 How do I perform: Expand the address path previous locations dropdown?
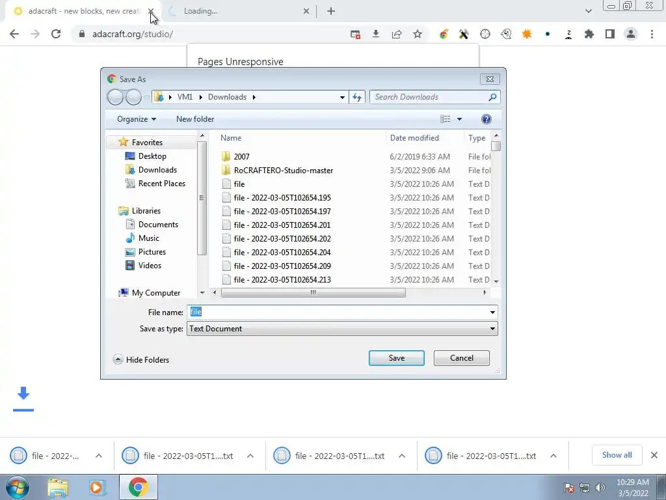[x=342, y=98]
